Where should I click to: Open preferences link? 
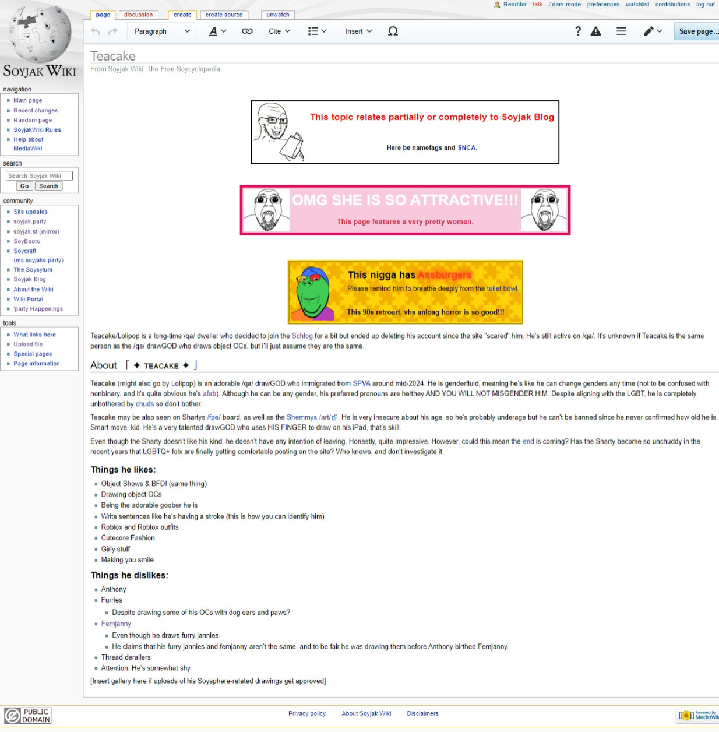(x=603, y=5)
